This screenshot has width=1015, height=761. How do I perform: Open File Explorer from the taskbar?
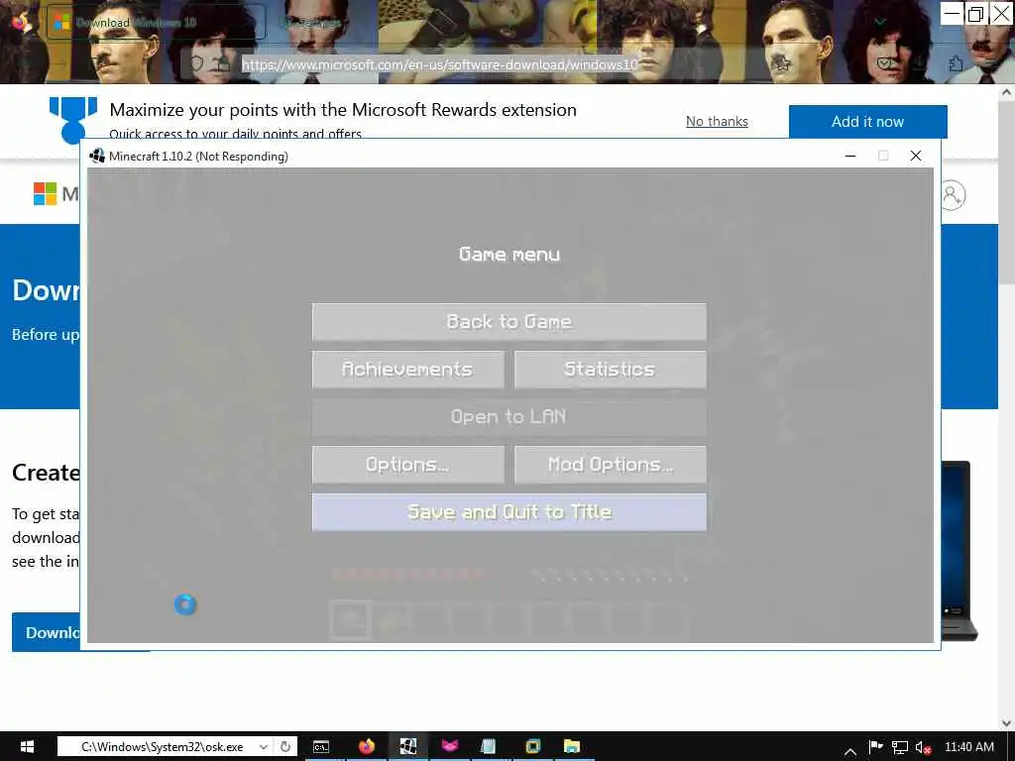tap(572, 746)
